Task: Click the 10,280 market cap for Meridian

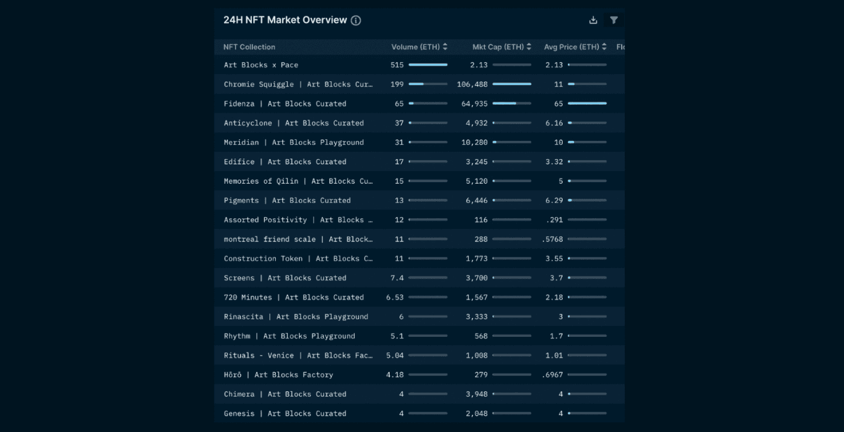Action: (475, 142)
